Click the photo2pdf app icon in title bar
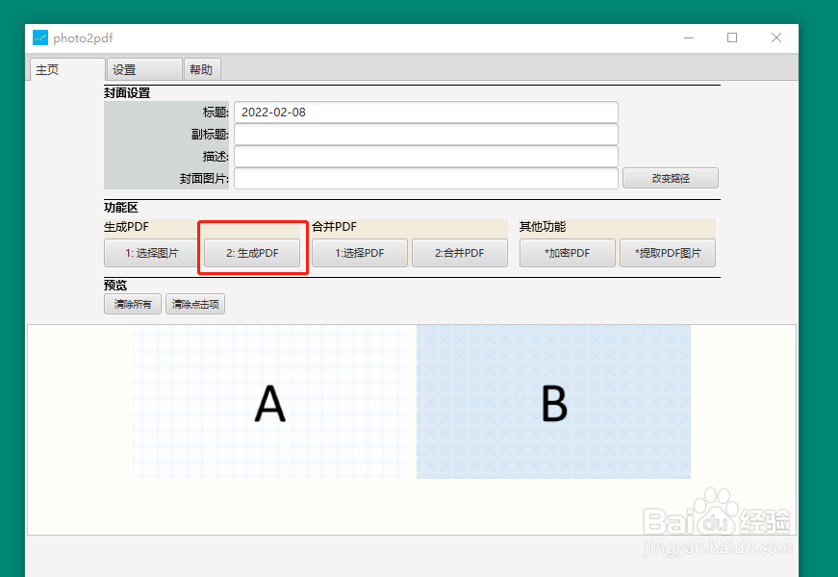Viewport: 838px width, 577px height. coord(40,38)
